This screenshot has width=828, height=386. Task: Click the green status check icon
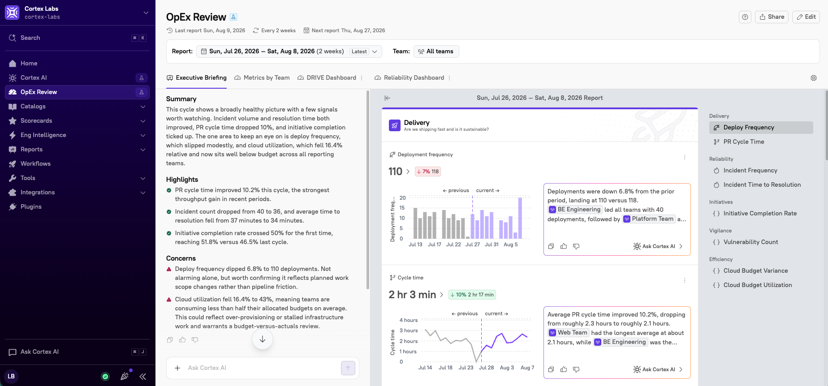click(105, 377)
